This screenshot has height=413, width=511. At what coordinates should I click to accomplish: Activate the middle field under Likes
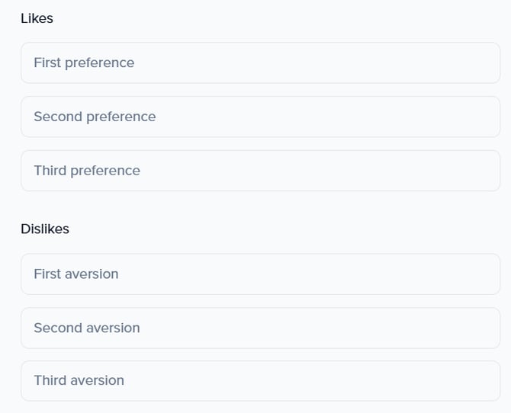tap(260, 117)
